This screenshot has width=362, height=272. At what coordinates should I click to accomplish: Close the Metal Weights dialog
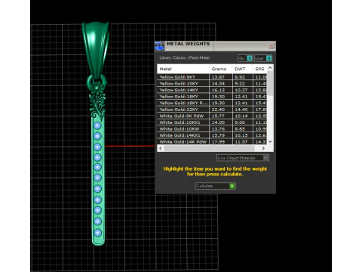tap(271, 45)
